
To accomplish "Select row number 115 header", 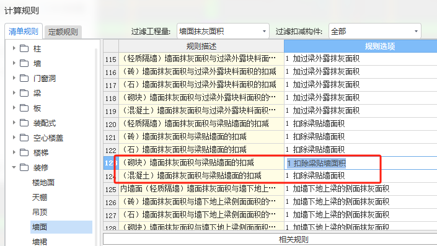I will point(111,59).
